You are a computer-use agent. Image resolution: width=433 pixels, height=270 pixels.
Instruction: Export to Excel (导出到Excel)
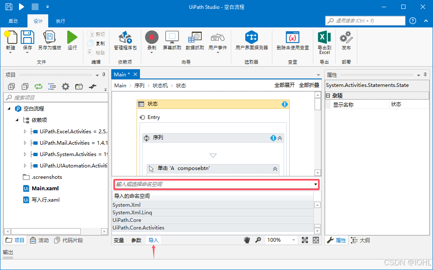[324, 38]
